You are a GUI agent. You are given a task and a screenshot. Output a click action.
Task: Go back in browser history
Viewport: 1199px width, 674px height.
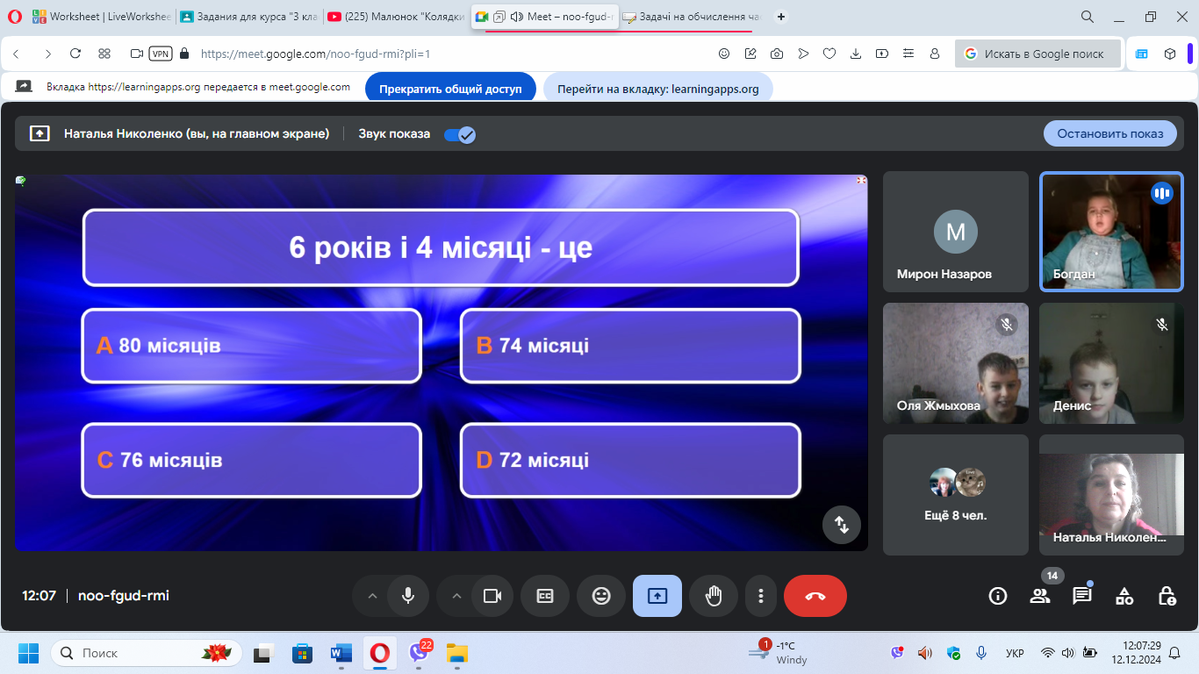pyautogui.click(x=17, y=54)
